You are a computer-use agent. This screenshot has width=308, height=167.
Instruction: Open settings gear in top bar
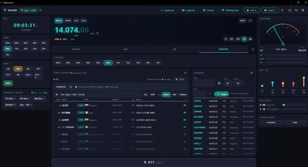point(303,10)
